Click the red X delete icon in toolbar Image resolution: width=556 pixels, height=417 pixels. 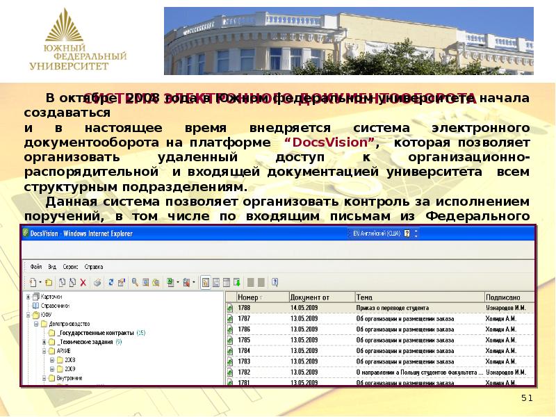point(83,282)
